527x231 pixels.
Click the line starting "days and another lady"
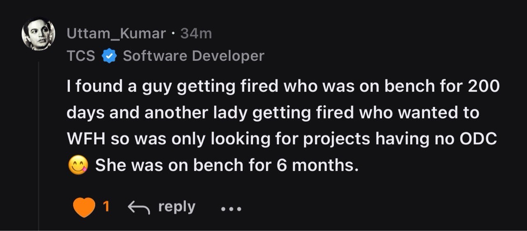(x=273, y=113)
